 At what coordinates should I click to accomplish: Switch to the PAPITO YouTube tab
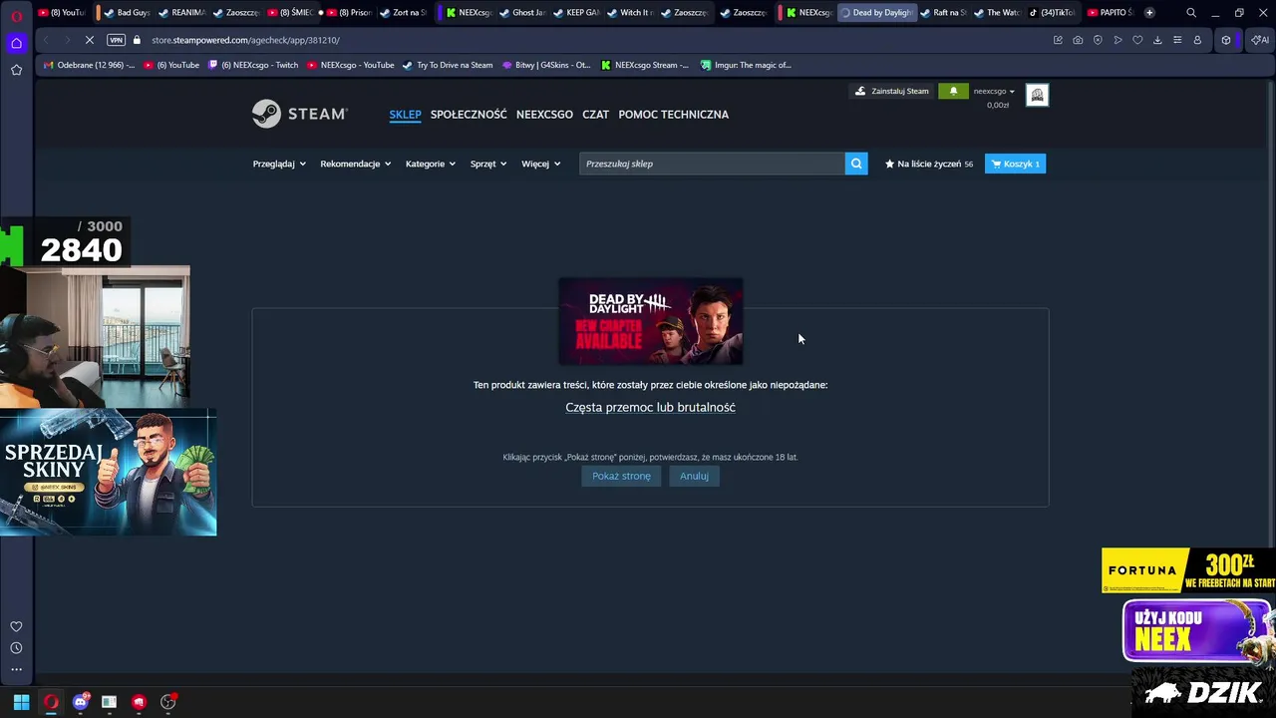[1110, 13]
